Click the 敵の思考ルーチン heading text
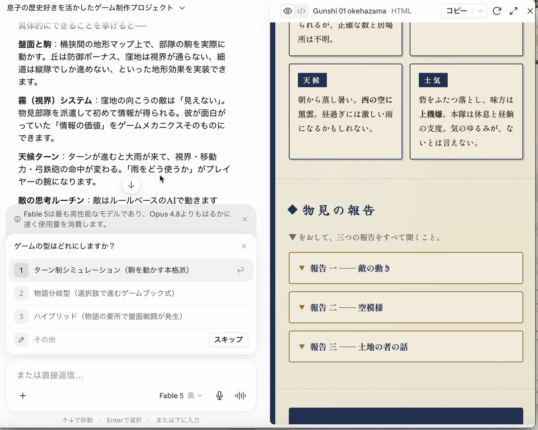The image size is (538, 430). (51, 200)
